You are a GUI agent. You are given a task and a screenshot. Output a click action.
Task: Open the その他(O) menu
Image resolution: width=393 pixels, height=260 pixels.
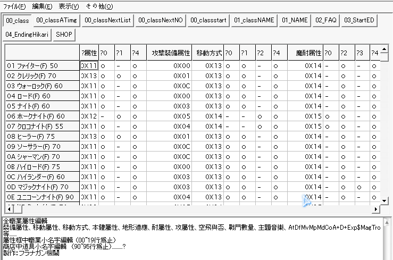[99, 6]
